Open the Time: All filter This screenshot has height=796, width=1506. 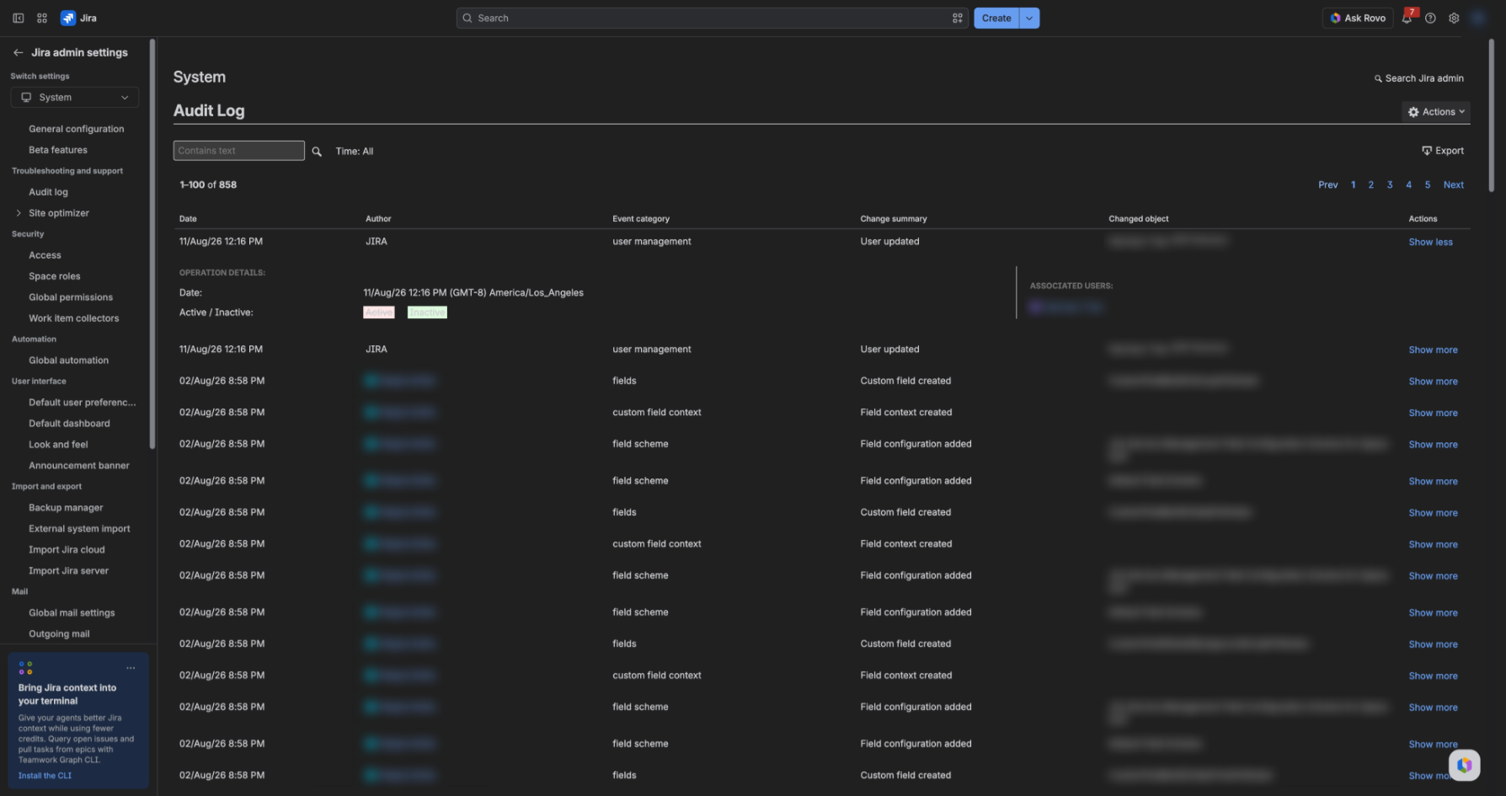pyautogui.click(x=355, y=152)
